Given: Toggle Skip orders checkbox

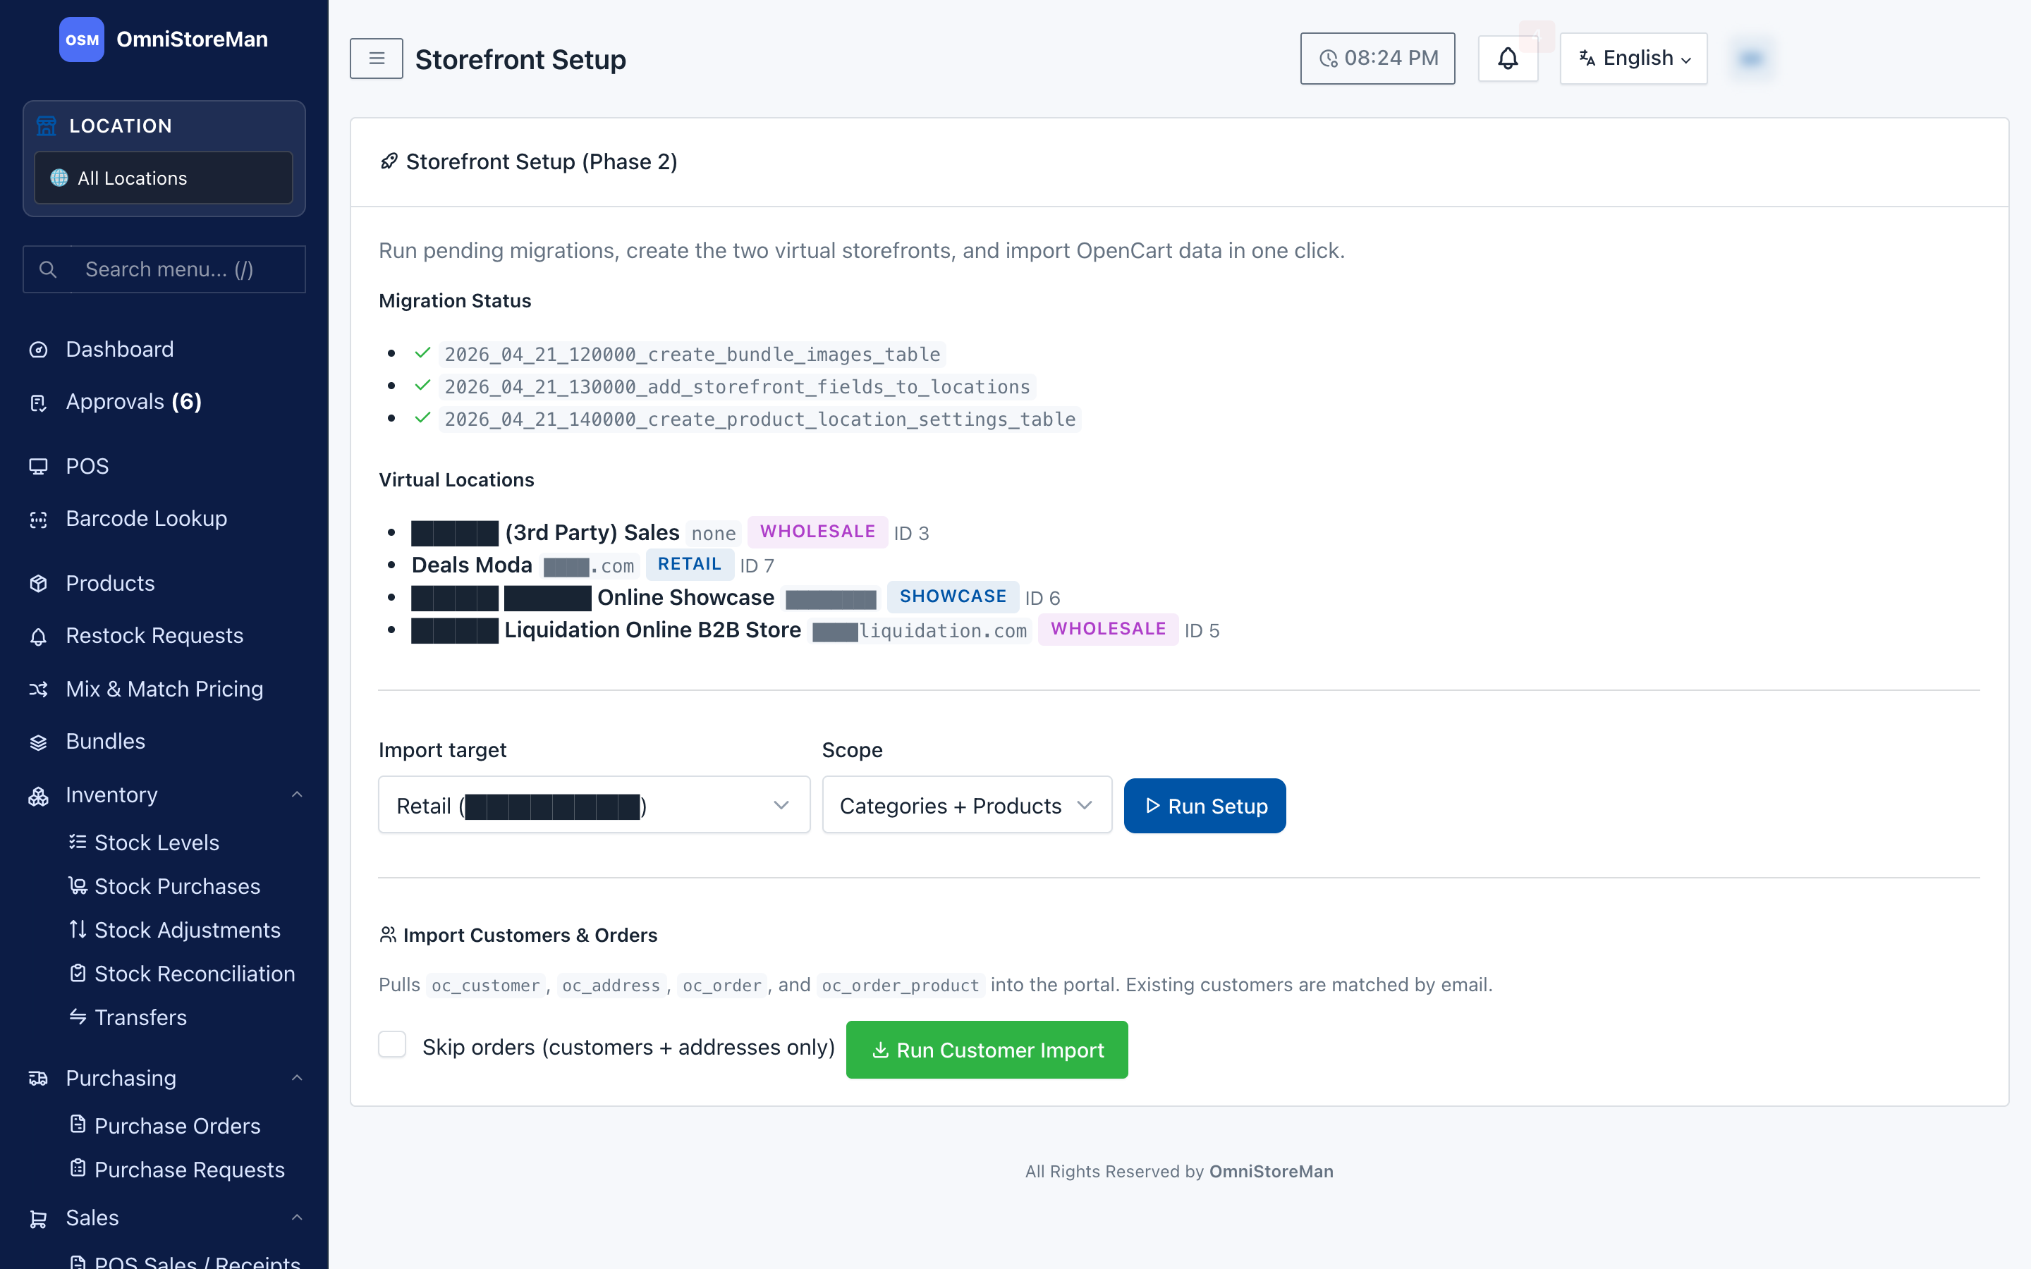Looking at the screenshot, I should 392,1045.
